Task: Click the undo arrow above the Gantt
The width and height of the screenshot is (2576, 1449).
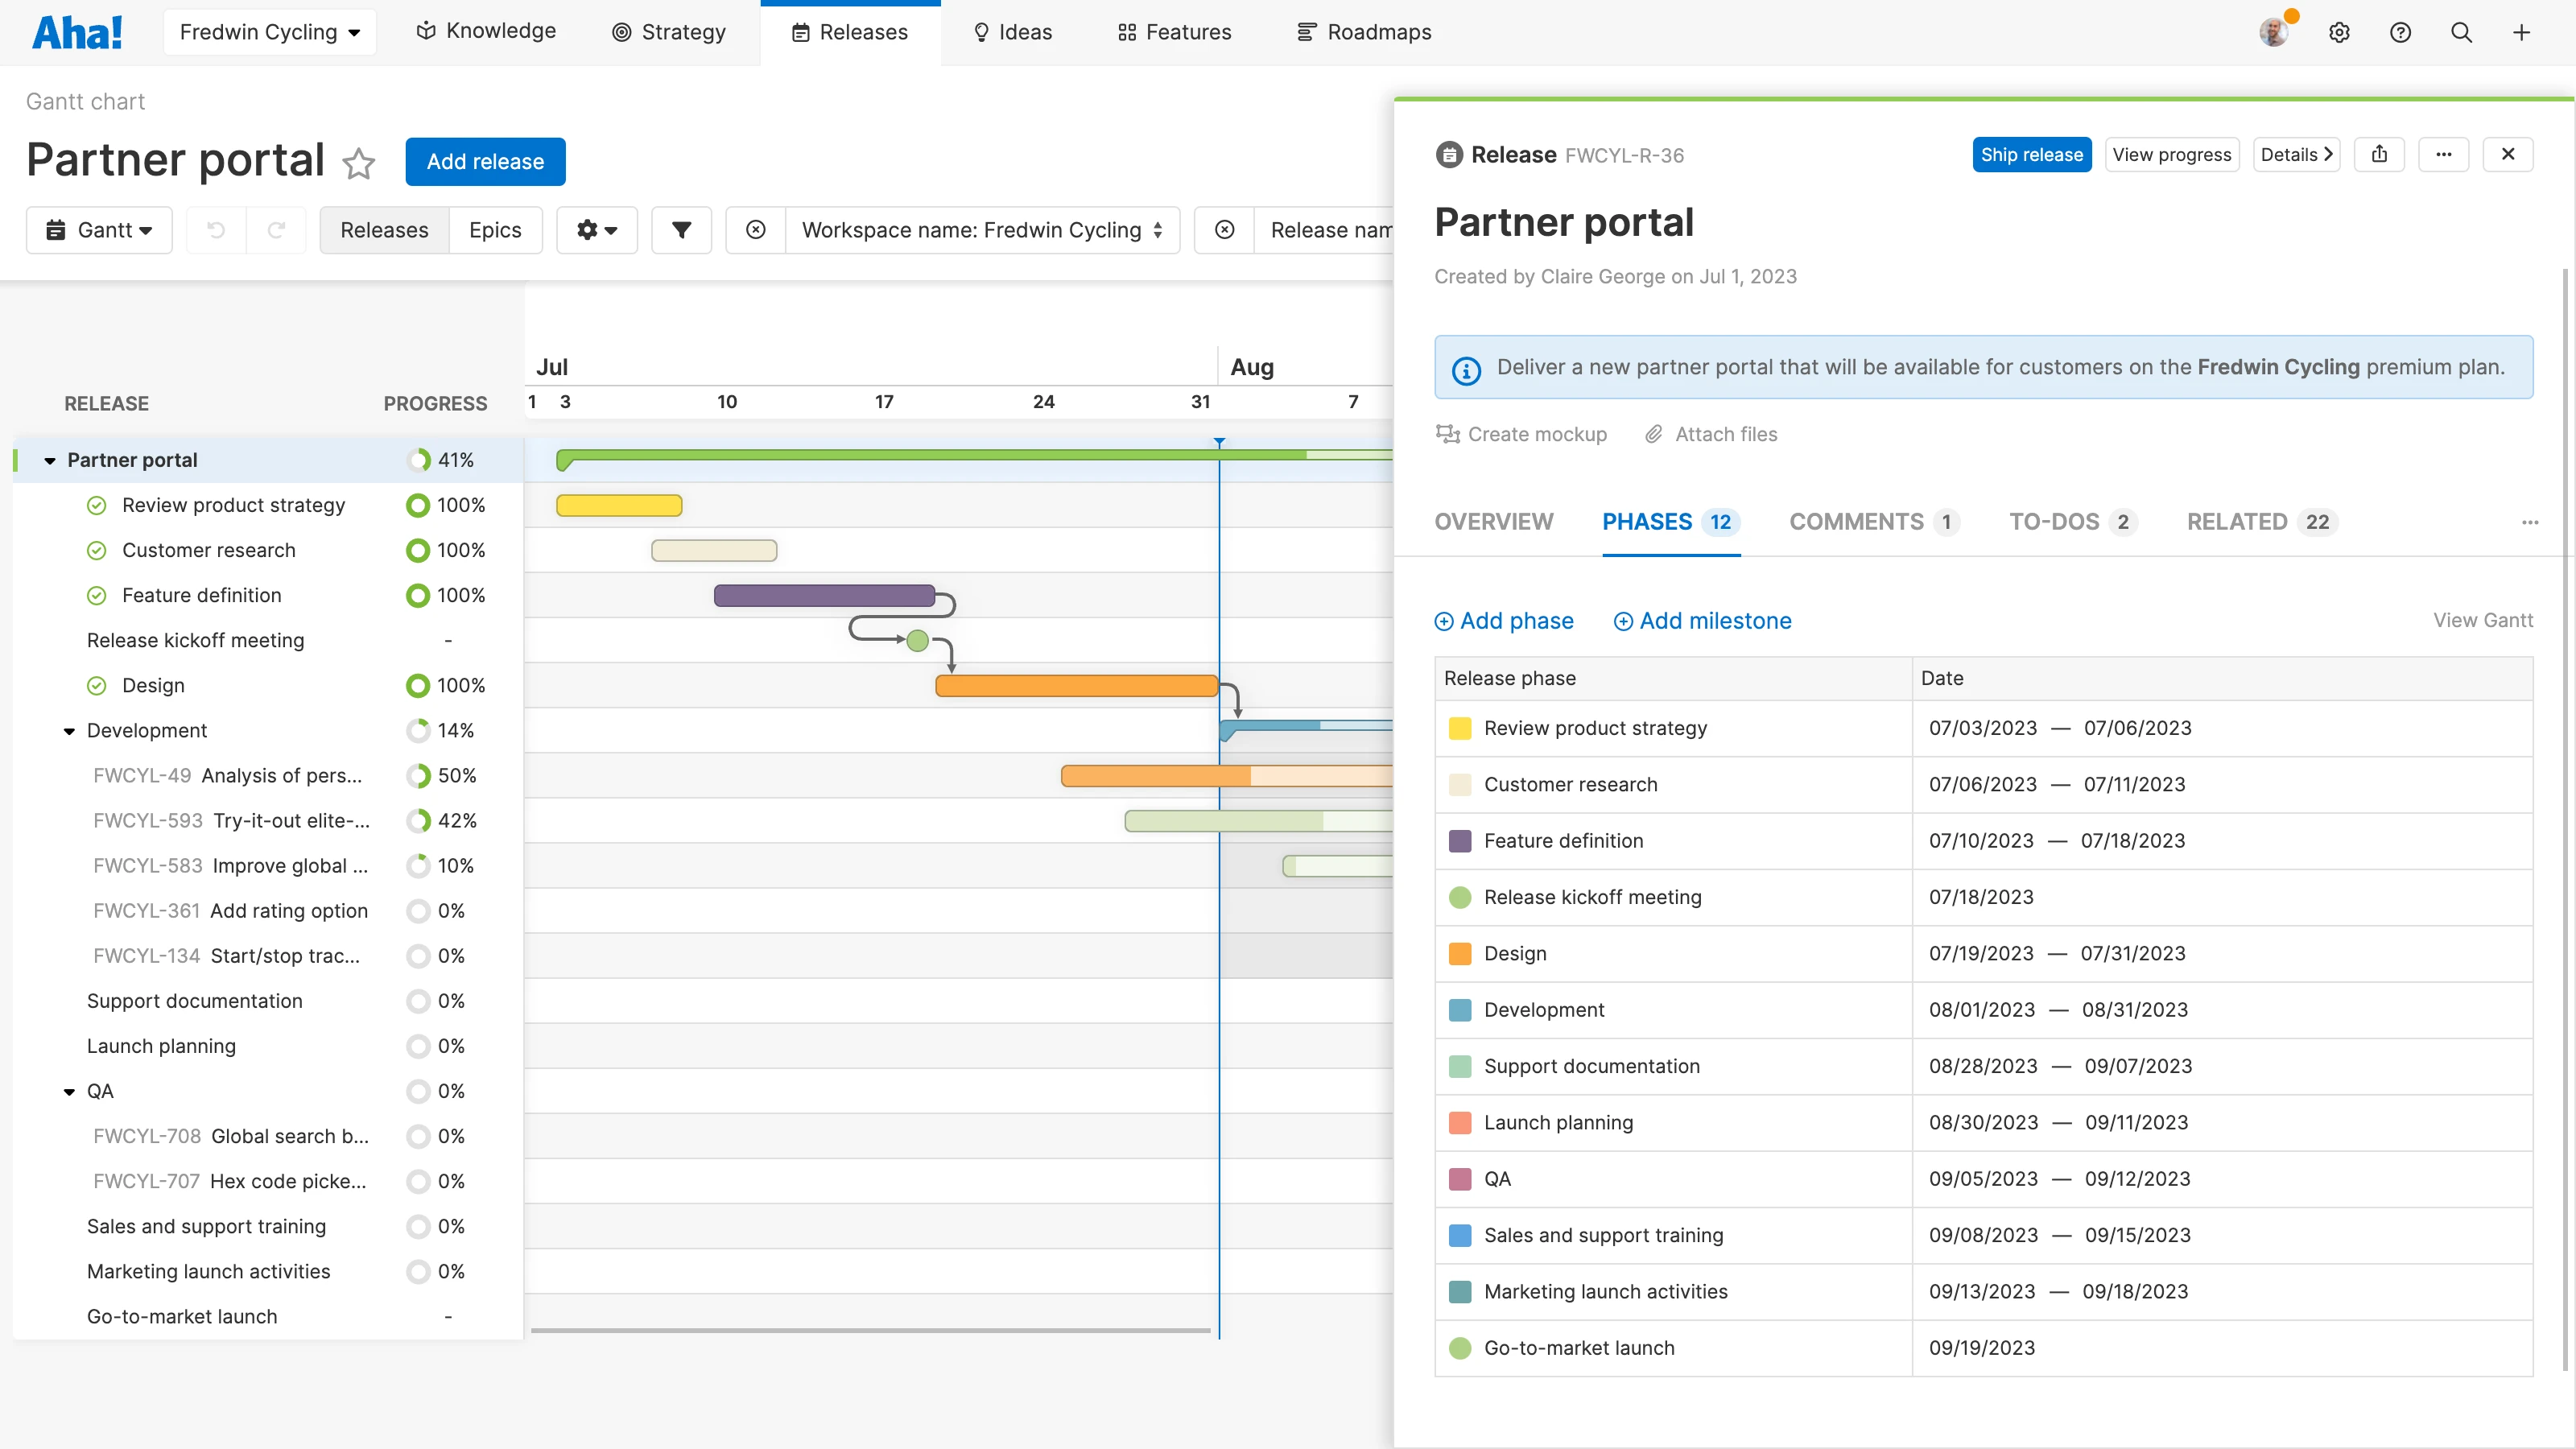Action: click(215, 229)
